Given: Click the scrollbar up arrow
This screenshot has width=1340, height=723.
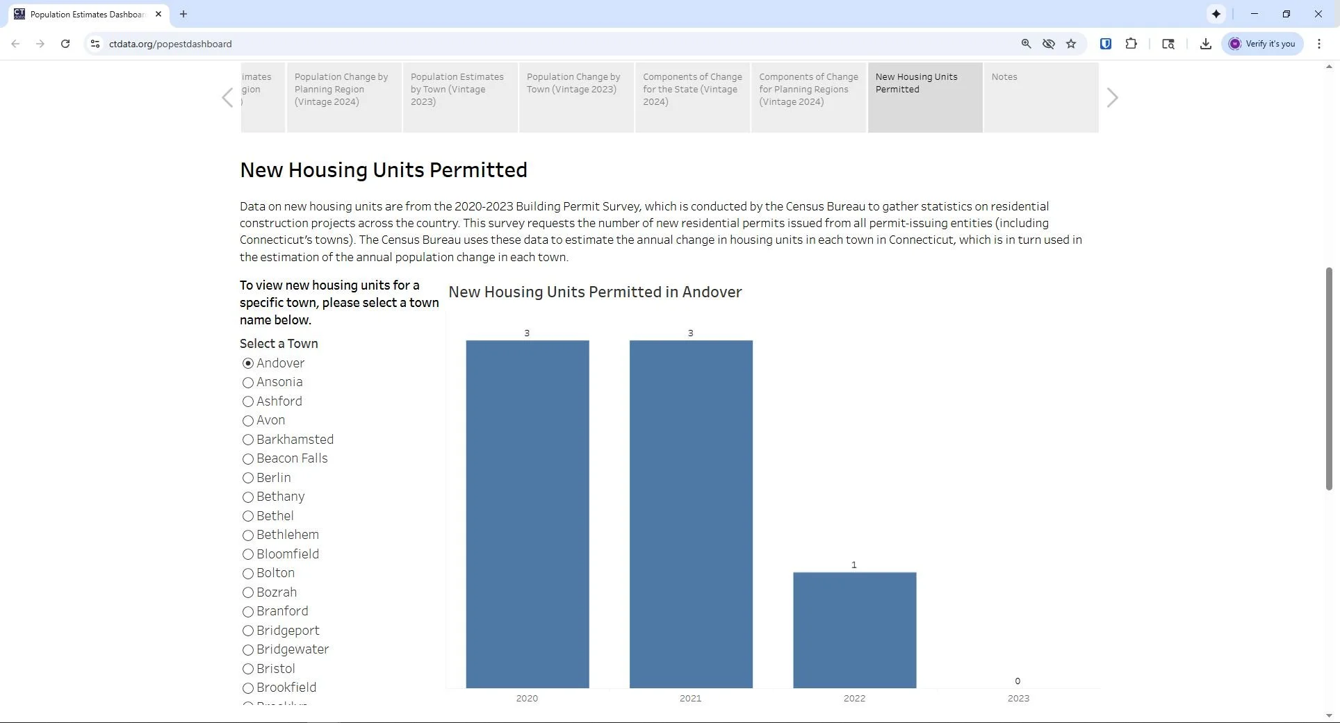Looking at the screenshot, I should pos(1329,67).
